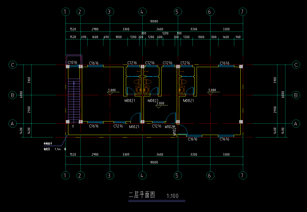Select the rightmost M0821 door label
This screenshot has width=307, height=212.
[188, 101]
